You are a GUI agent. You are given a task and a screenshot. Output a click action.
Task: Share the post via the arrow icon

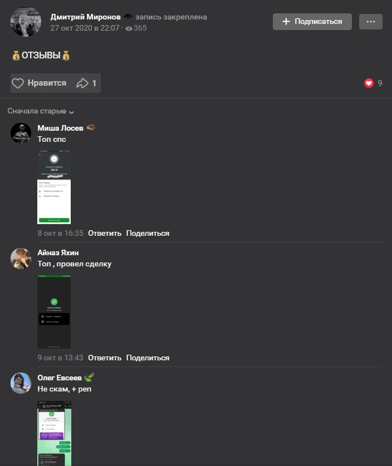(x=86, y=83)
